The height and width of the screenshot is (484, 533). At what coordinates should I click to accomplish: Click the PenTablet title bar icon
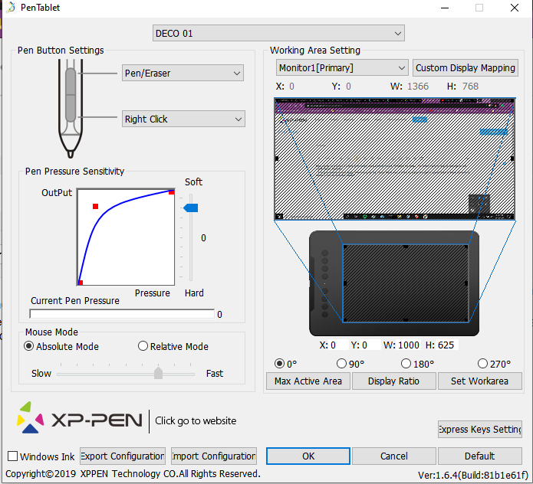[10, 8]
